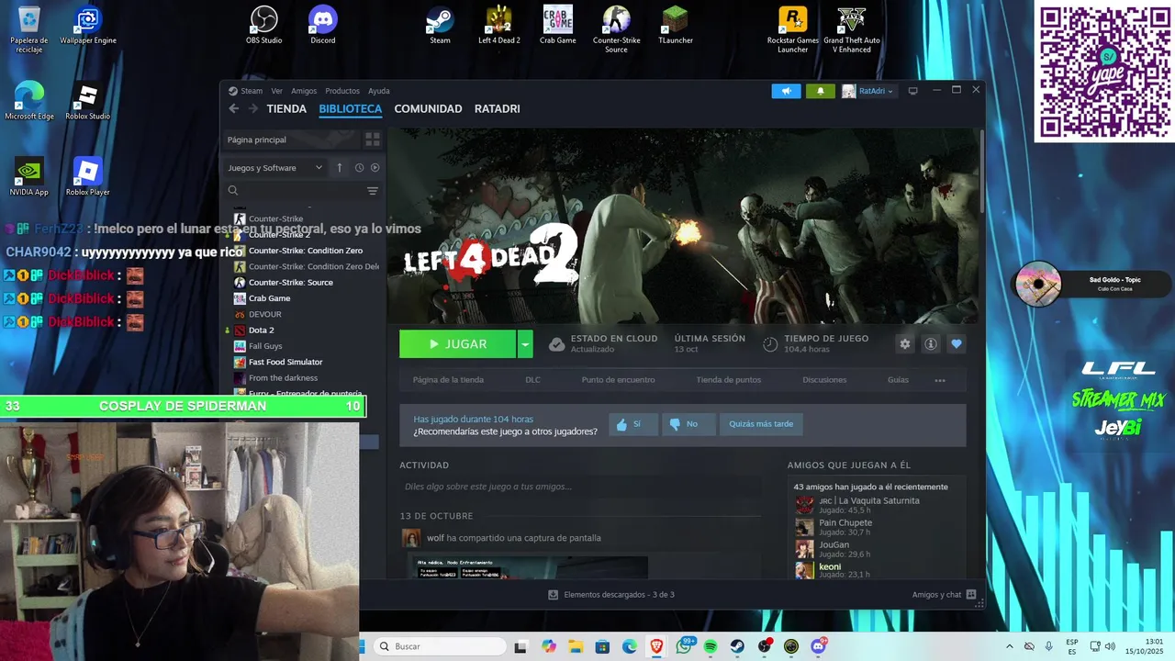The width and height of the screenshot is (1175, 661).
Task: Open the Productos menu
Action: pyautogui.click(x=342, y=91)
